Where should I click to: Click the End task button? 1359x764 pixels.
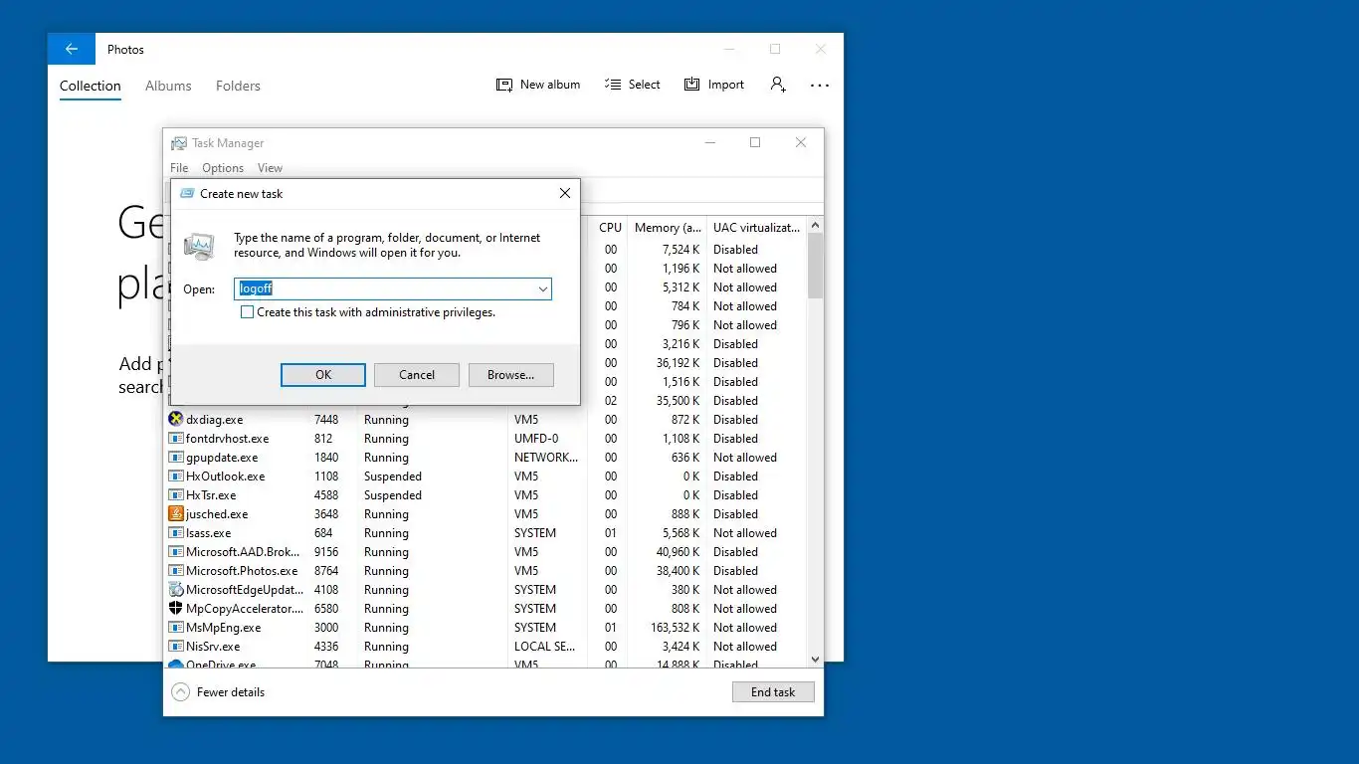click(773, 692)
